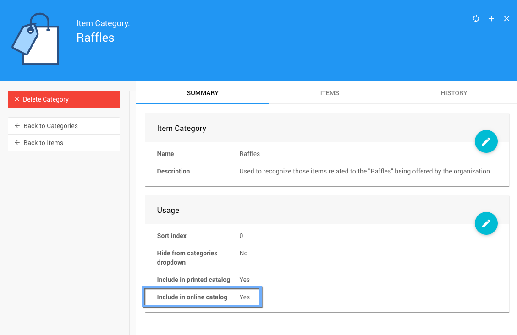Screen dimensions: 517x335
Task: View the History tab
Action: 454,93
